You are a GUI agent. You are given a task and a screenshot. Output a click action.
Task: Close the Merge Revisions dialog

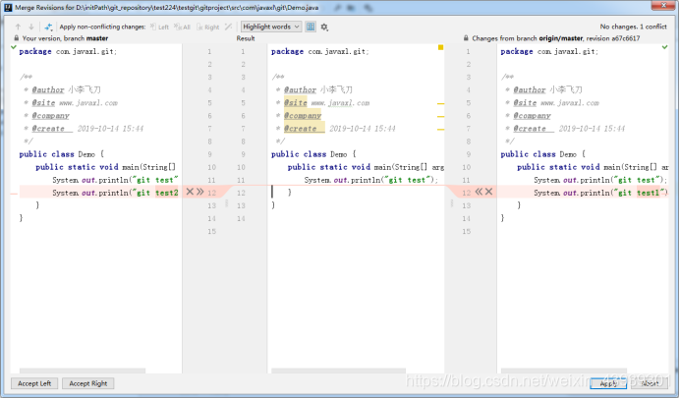click(663, 6)
